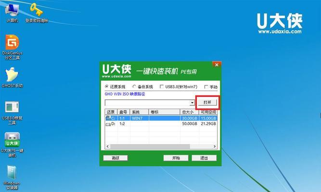
Task: Open the Windows安装器 desktop icon
Action: pyautogui.click(x=12, y=177)
